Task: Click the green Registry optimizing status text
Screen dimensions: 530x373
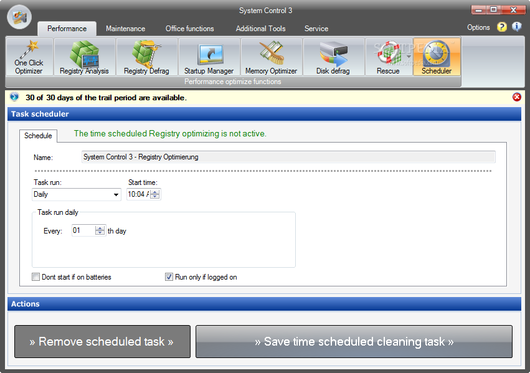Action: pyautogui.click(x=170, y=134)
